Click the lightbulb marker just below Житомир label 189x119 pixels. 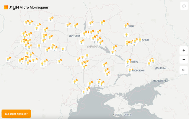tap(82, 42)
